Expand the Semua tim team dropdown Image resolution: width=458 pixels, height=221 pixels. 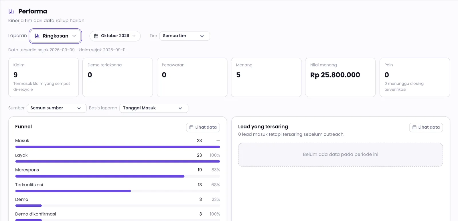(x=185, y=36)
